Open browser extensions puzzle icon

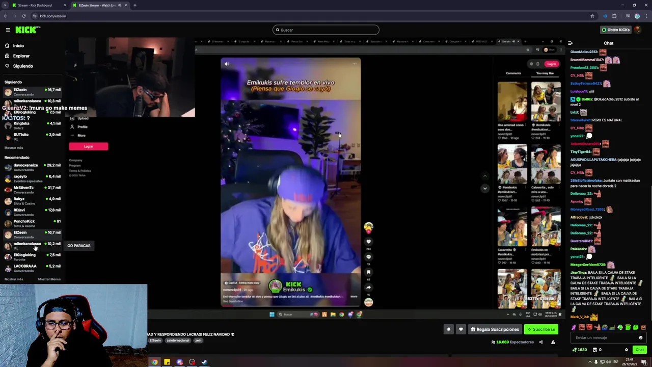point(614,16)
